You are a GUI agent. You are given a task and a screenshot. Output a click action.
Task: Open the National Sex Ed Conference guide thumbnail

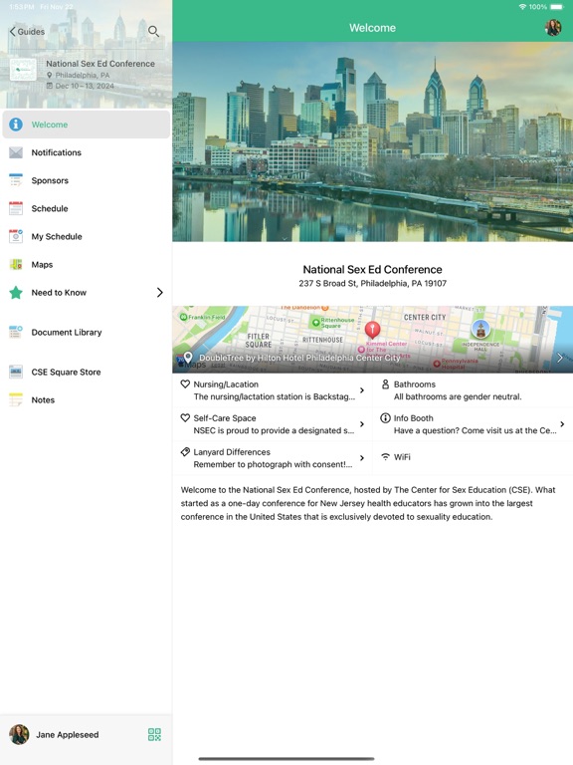23,70
